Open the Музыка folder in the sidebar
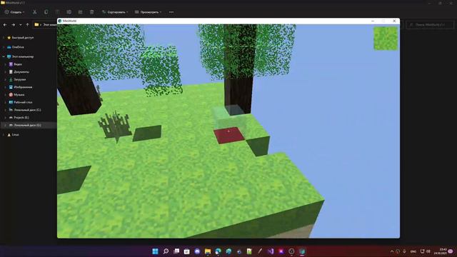The image size is (457, 257). tap(19, 94)
